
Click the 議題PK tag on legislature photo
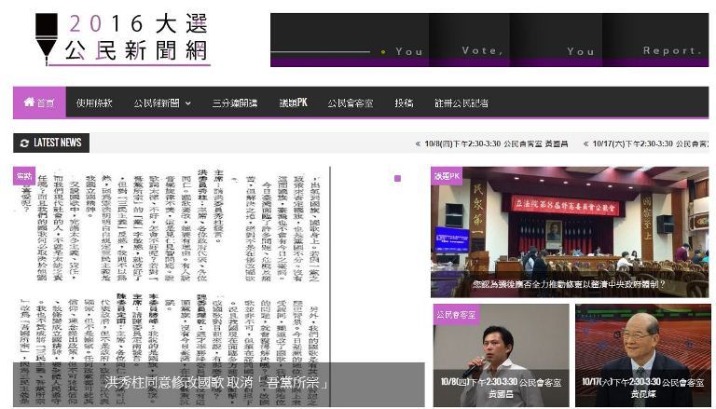446,175
